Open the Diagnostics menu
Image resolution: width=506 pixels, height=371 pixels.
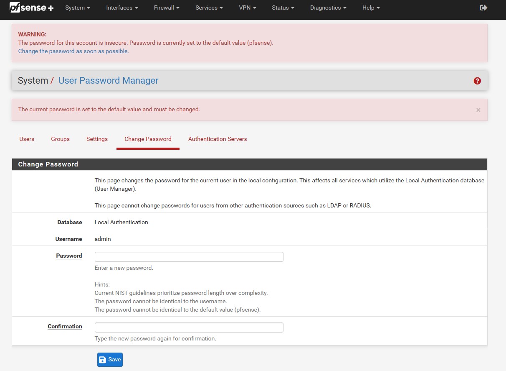click(x=328, y=8)
